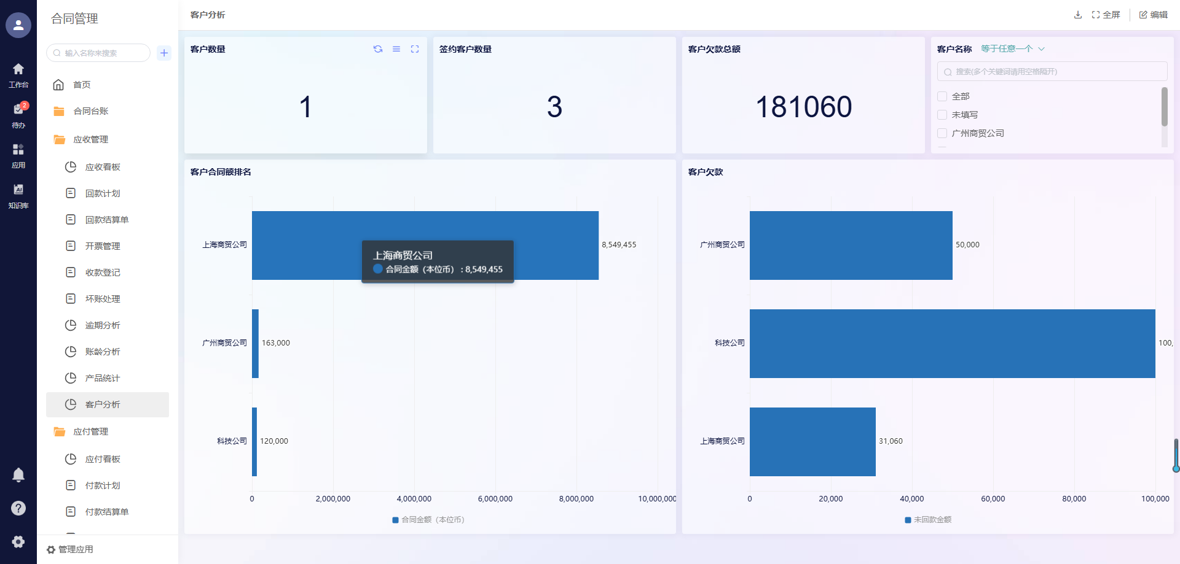Select the 广州商贸公司 checkbox filter
The image size is (1180, 564).
[x=942, y=133]
